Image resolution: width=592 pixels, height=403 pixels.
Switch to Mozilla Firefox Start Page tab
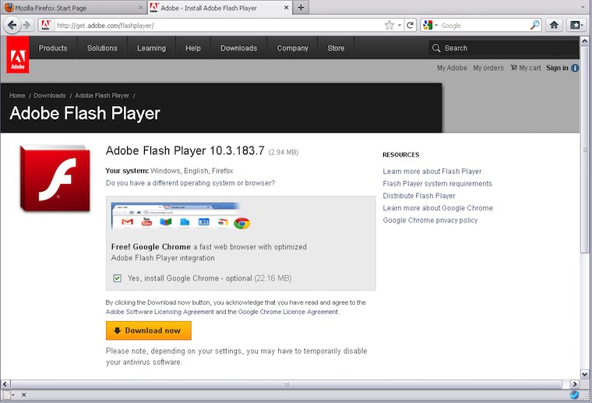pos(74,8)
